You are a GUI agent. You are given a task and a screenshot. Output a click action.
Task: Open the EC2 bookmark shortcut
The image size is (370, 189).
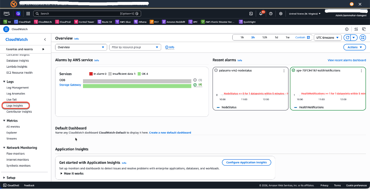click(x=154, y=22)
